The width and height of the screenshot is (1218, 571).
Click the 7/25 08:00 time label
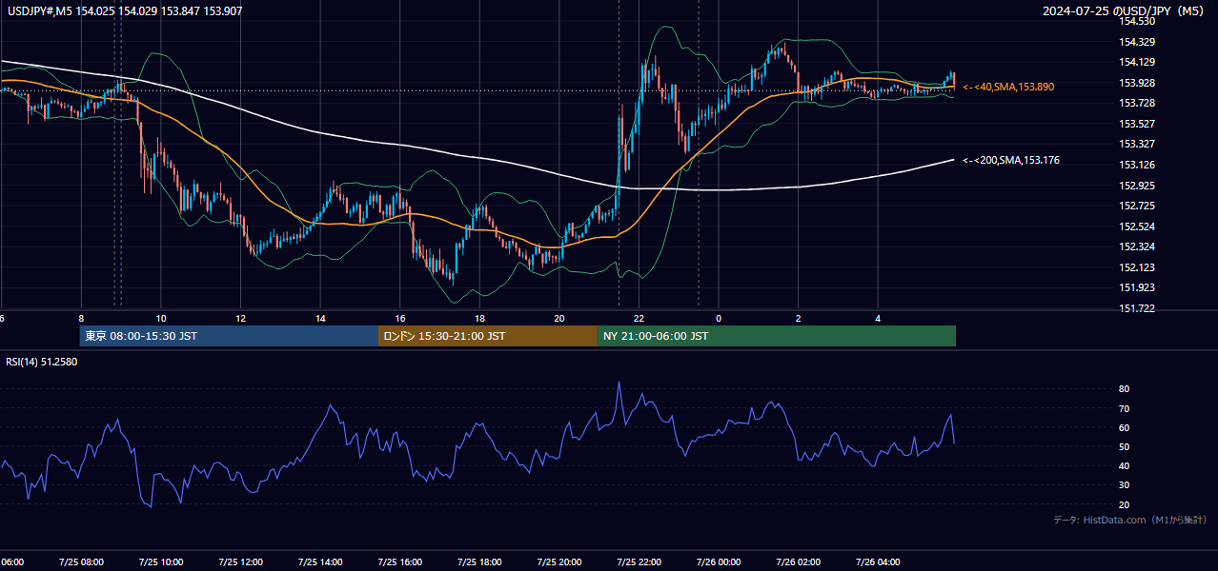[x=81, y=561]
